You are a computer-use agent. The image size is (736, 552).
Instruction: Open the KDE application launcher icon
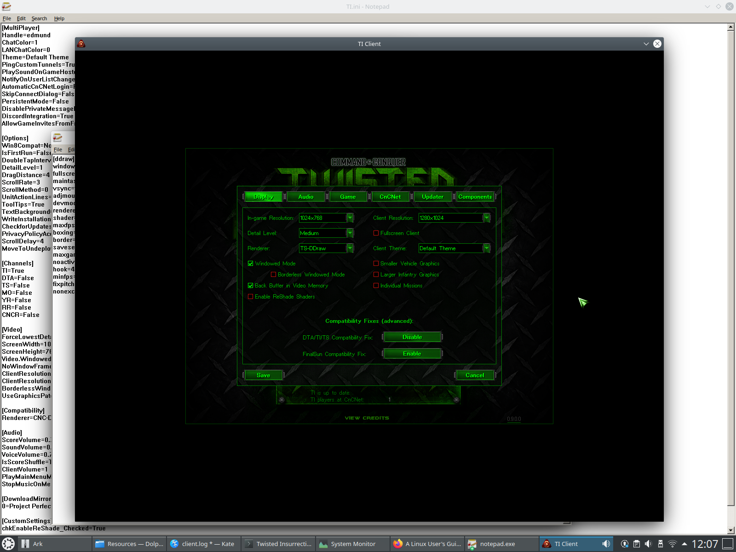click(x=8, y=544)
